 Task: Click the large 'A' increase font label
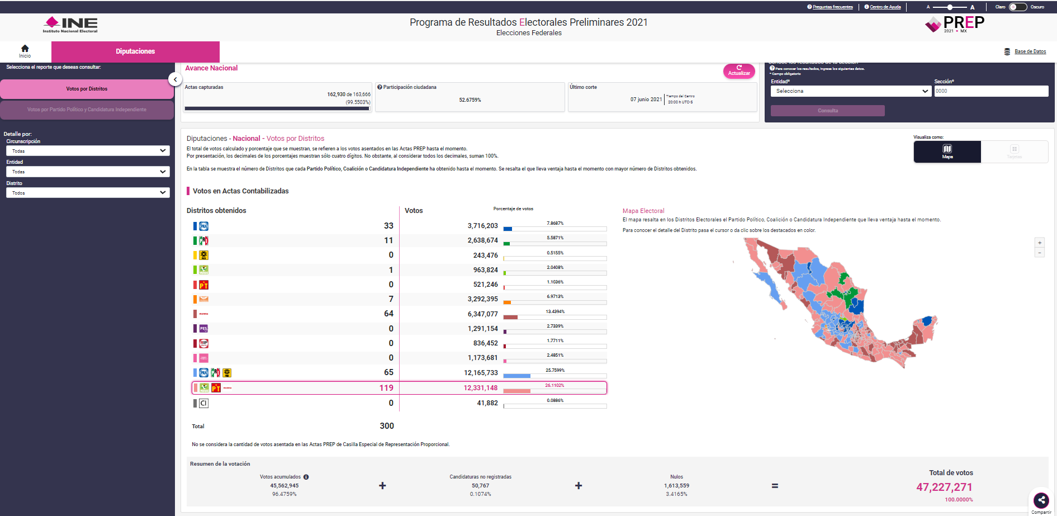973,7
